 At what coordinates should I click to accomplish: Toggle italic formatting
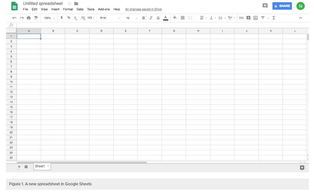pos(151,18)
